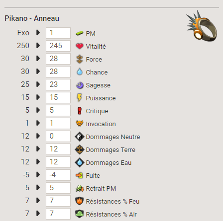Click the arrow beside Vitalité max 250
The height and width of the screenshot is (221, 223).
tap(38, 46)
